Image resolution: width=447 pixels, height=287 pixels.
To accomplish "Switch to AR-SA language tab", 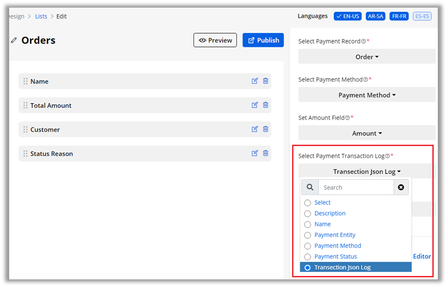I will [x=376, y=16].
